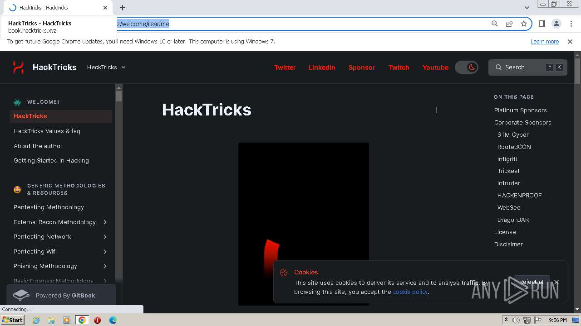This screenshot has height=326, width=581.
Task: Expand Pentesting Network chevron
Action: [x=105, y=237]
